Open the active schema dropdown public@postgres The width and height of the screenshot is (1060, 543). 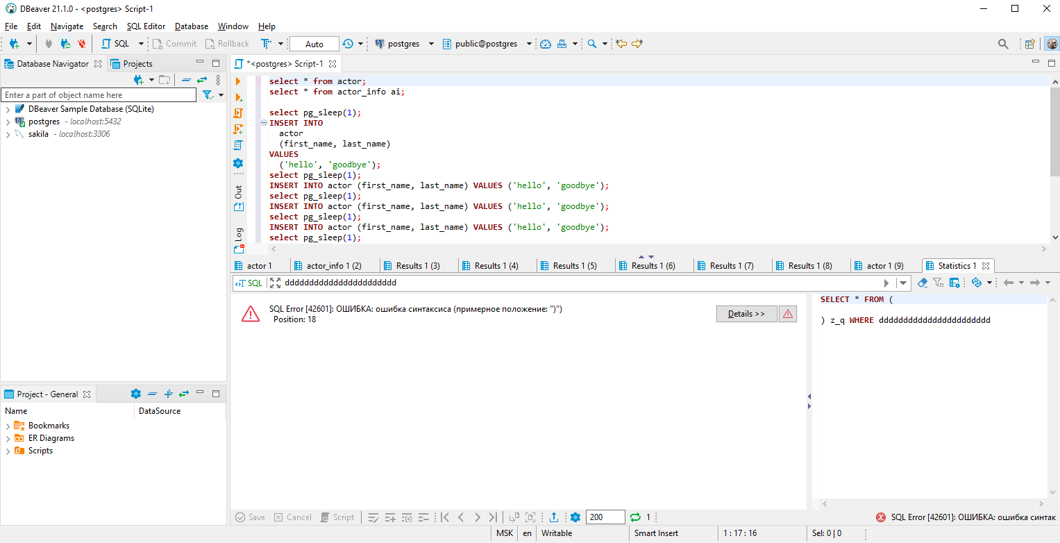coord(488,43)
